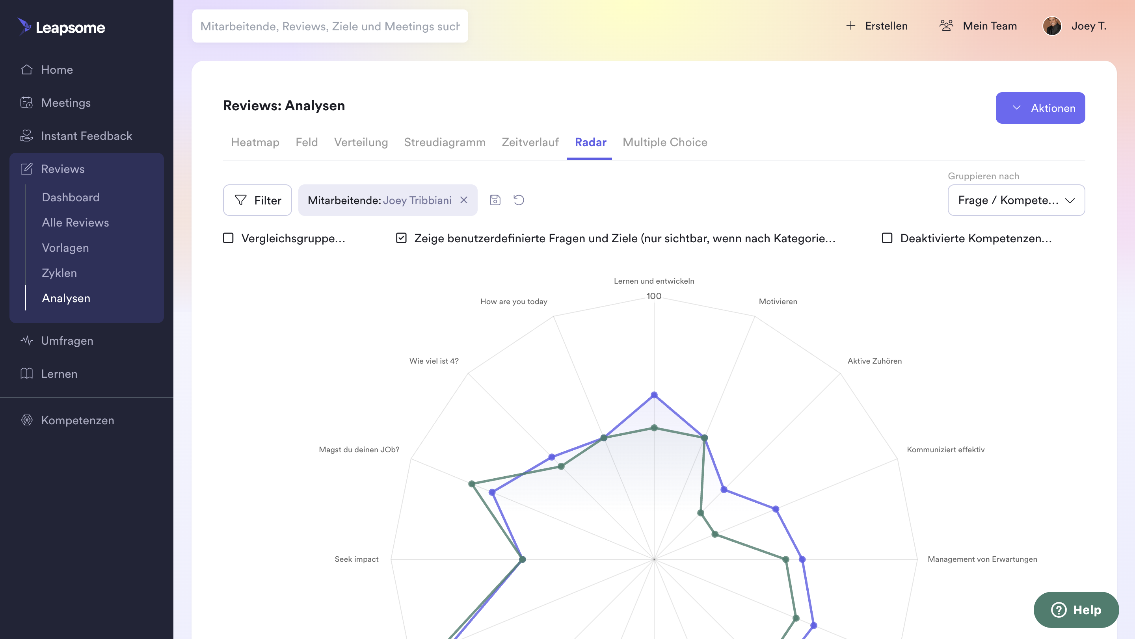Open the Dashboard submenu item
The image size is (1135, 639).
click(71, 197)
